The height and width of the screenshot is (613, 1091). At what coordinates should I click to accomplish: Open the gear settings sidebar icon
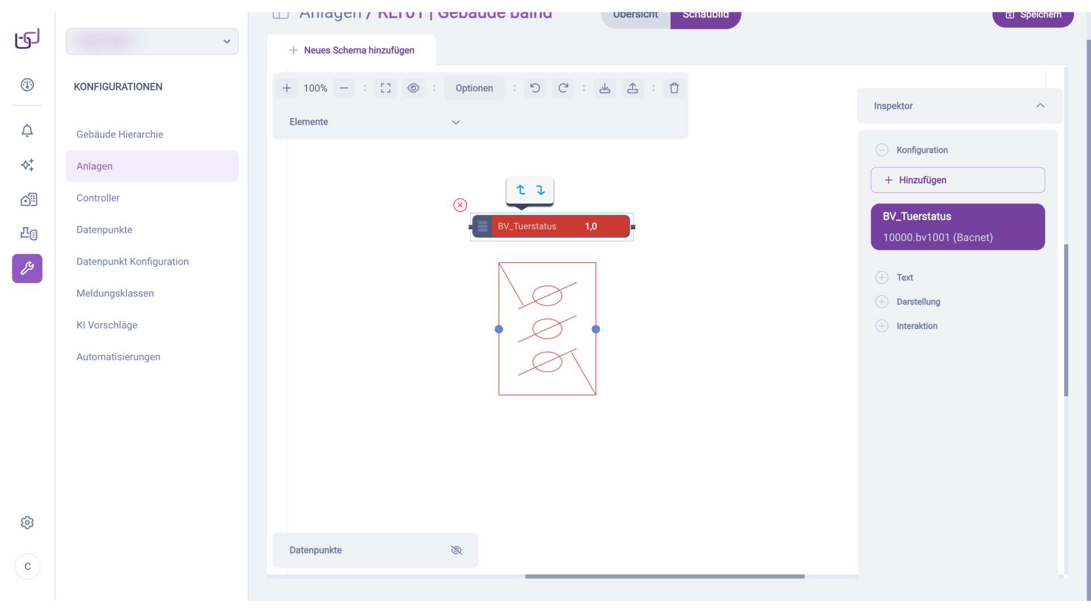coord(27,522)
